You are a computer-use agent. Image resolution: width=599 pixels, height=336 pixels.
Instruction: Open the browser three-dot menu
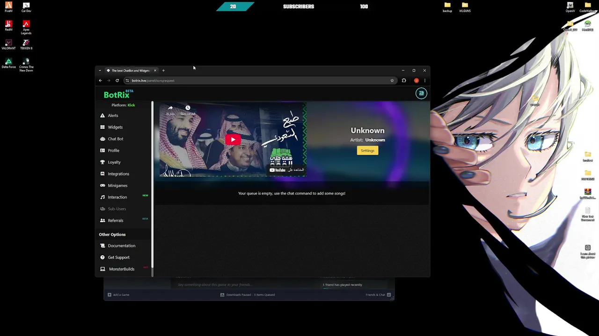[x=424, y=80]
